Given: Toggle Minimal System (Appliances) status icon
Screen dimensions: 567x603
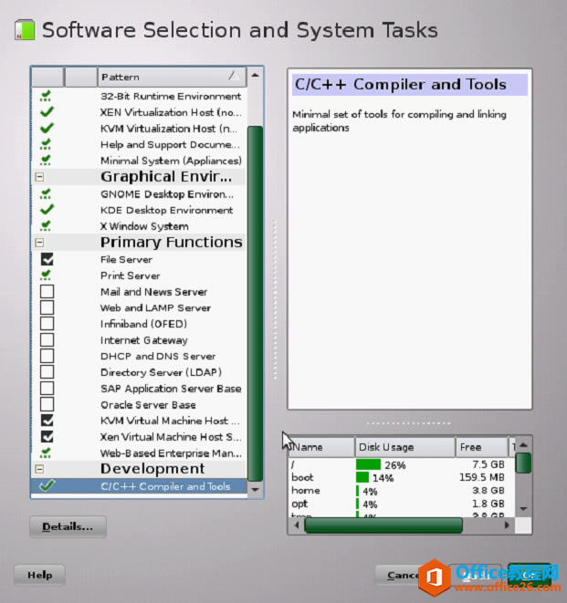Looking at the screenshot, I should click(46, 161).
